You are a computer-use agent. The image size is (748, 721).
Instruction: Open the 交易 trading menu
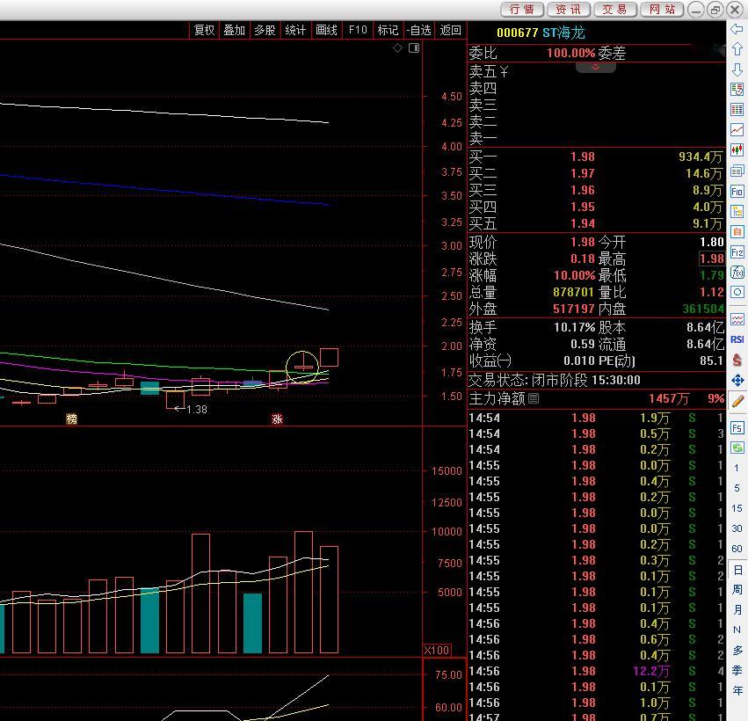614,9
